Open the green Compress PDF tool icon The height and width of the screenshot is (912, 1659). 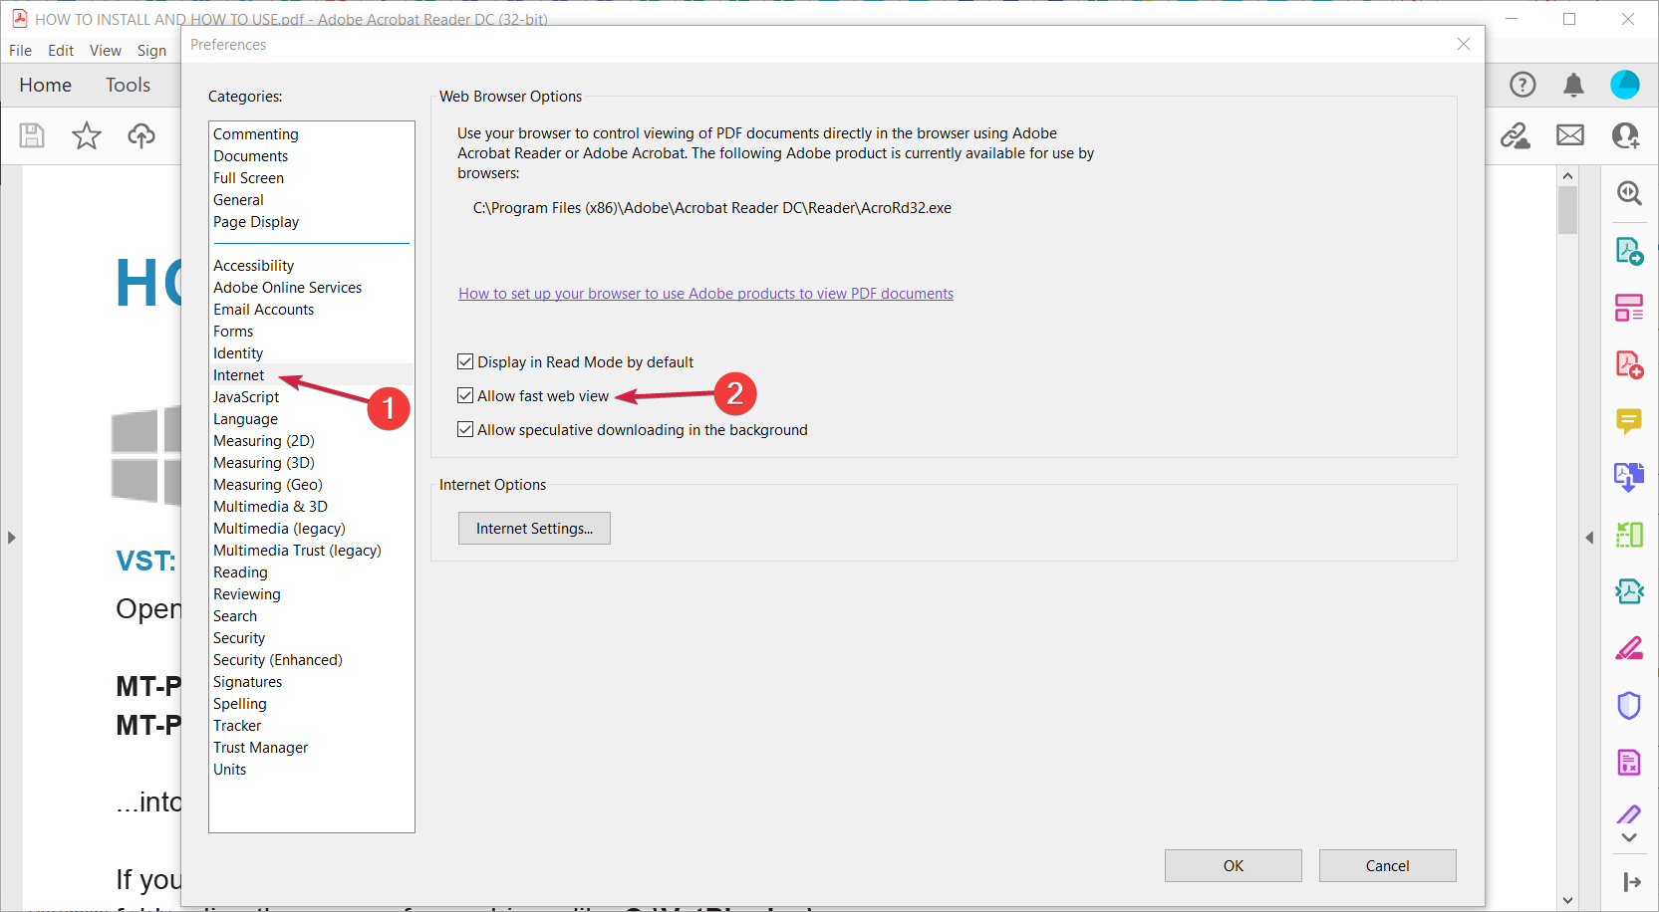[1629, 535]
